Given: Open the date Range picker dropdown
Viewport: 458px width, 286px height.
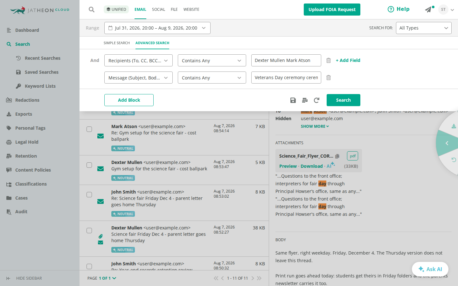Looking at the screenshot, I should coord(157,28).
